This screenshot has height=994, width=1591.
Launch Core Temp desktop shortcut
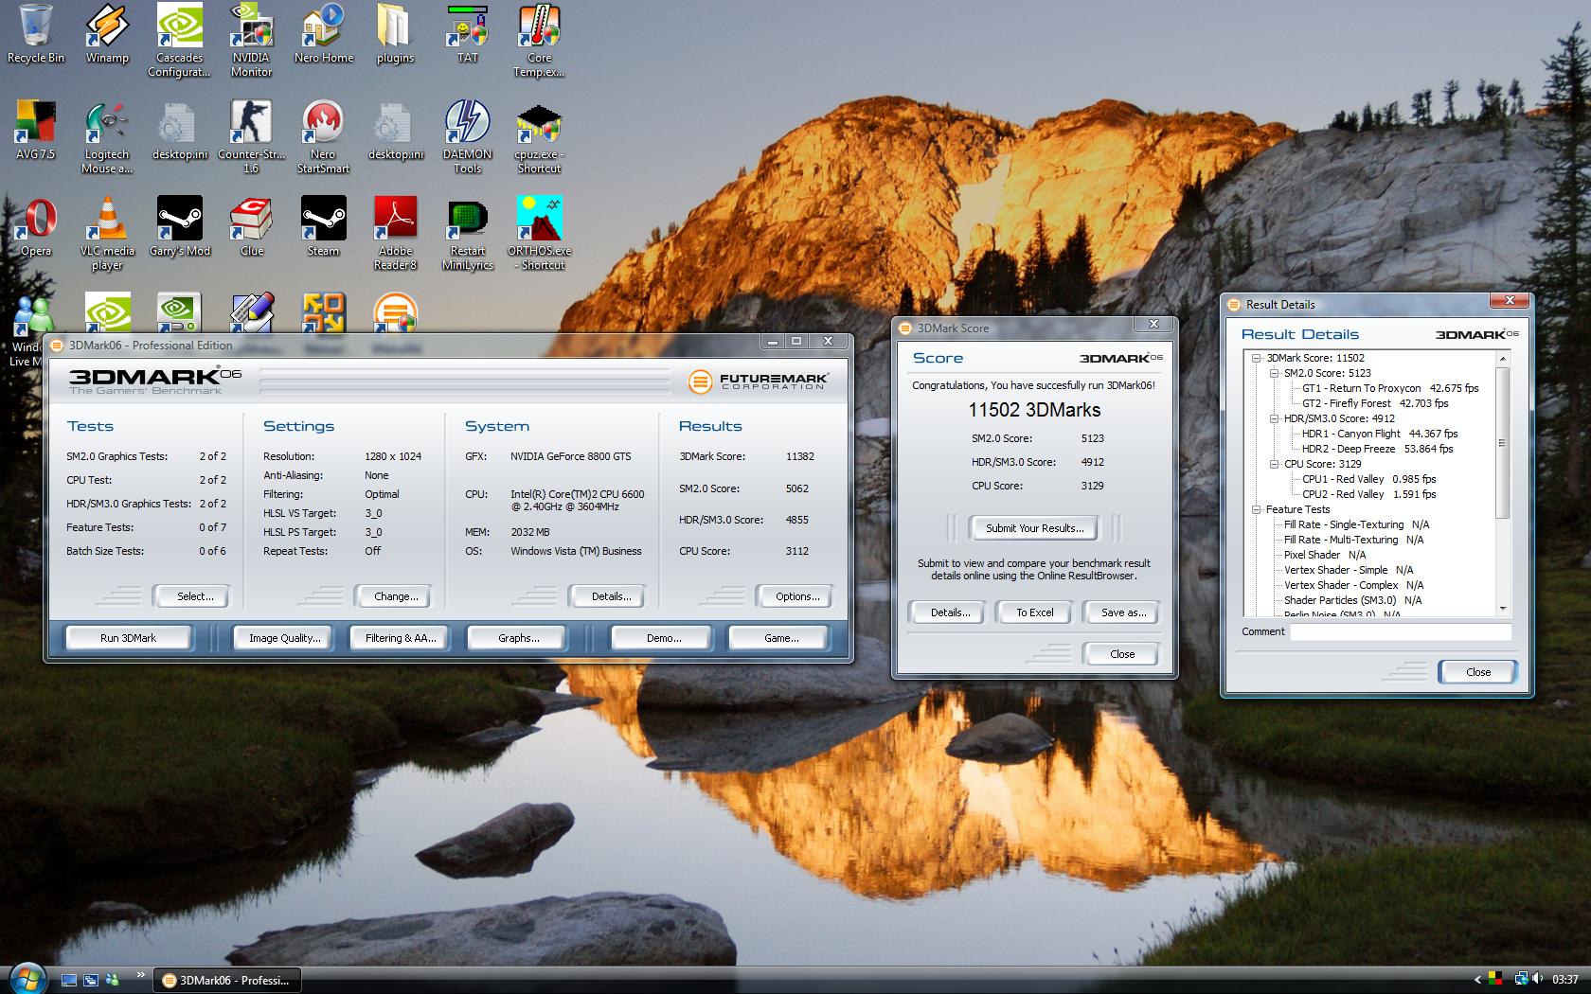(x=540, y=40)
